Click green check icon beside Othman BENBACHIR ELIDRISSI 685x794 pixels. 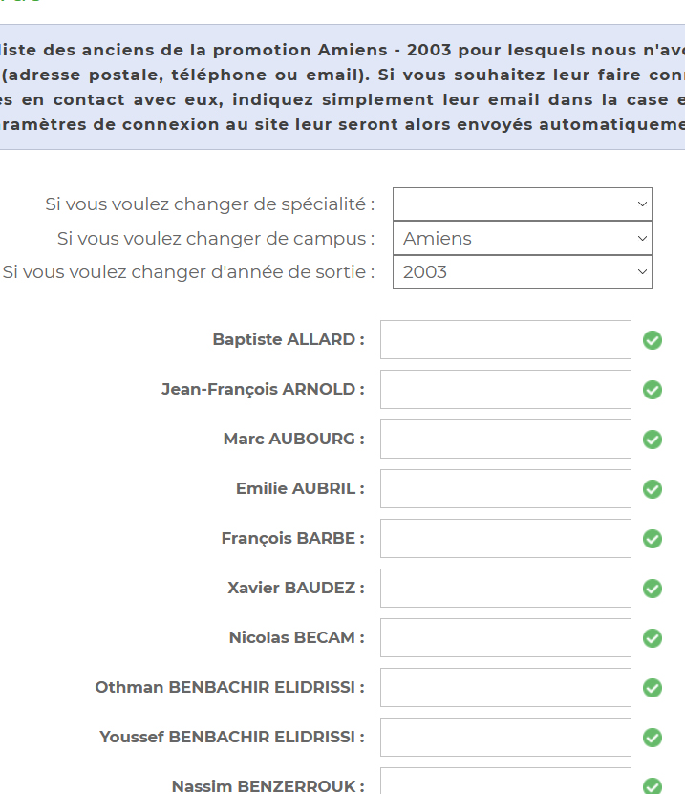(x=653, y=688)
